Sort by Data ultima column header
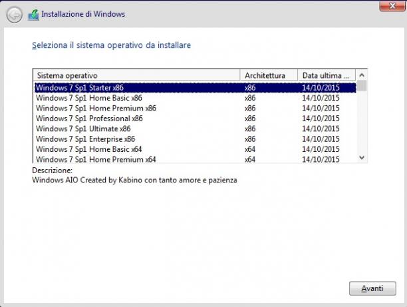 327,75
